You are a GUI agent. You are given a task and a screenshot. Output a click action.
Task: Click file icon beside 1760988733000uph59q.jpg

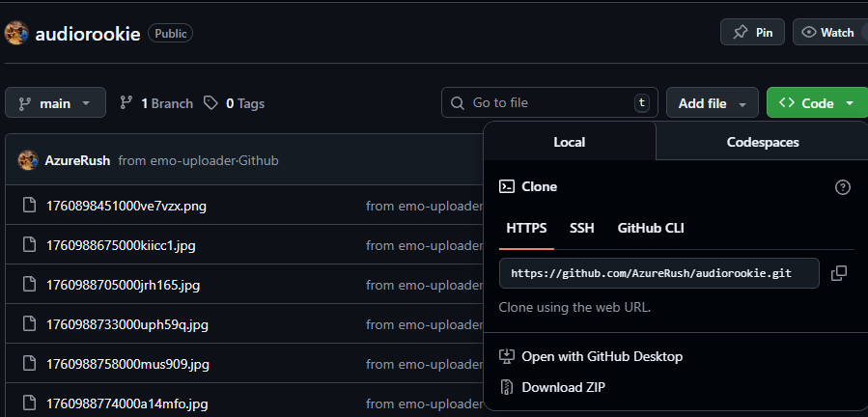pos(29,324)
